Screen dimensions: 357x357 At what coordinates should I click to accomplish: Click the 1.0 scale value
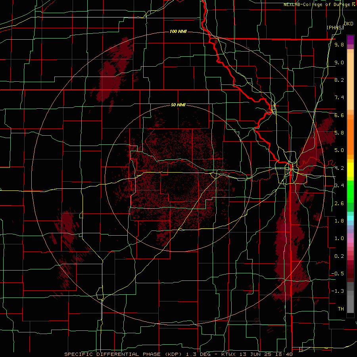[x=339, y=238]
